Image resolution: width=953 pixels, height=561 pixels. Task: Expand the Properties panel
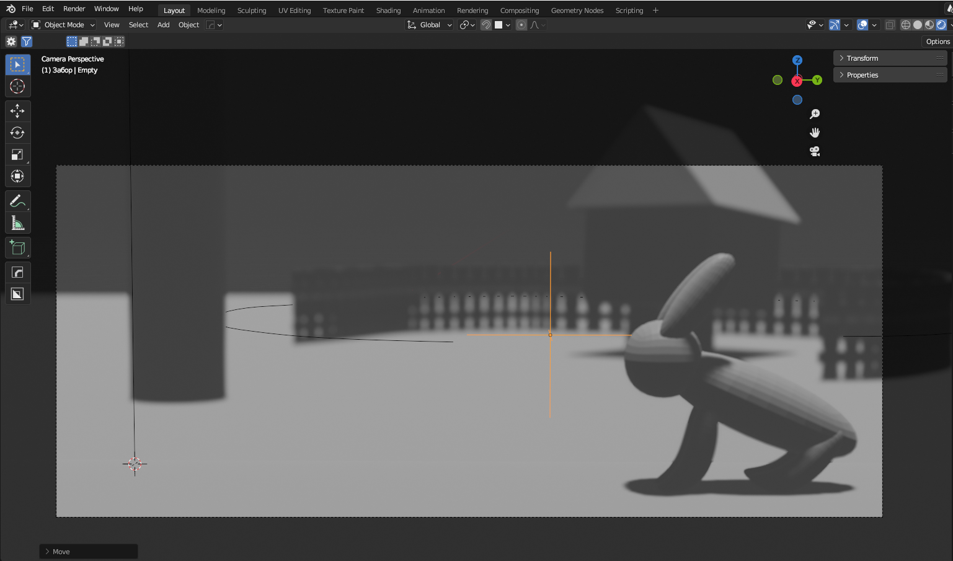862,75
